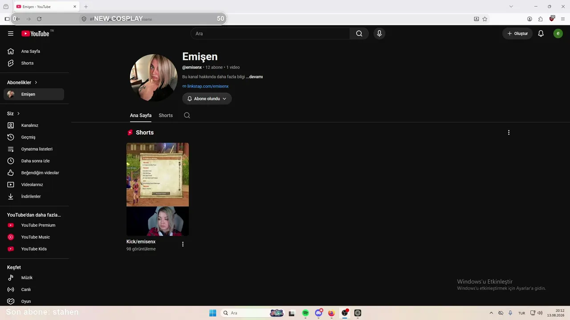
Task: Open the Windows Start menu
Action: tap(213, 313)
